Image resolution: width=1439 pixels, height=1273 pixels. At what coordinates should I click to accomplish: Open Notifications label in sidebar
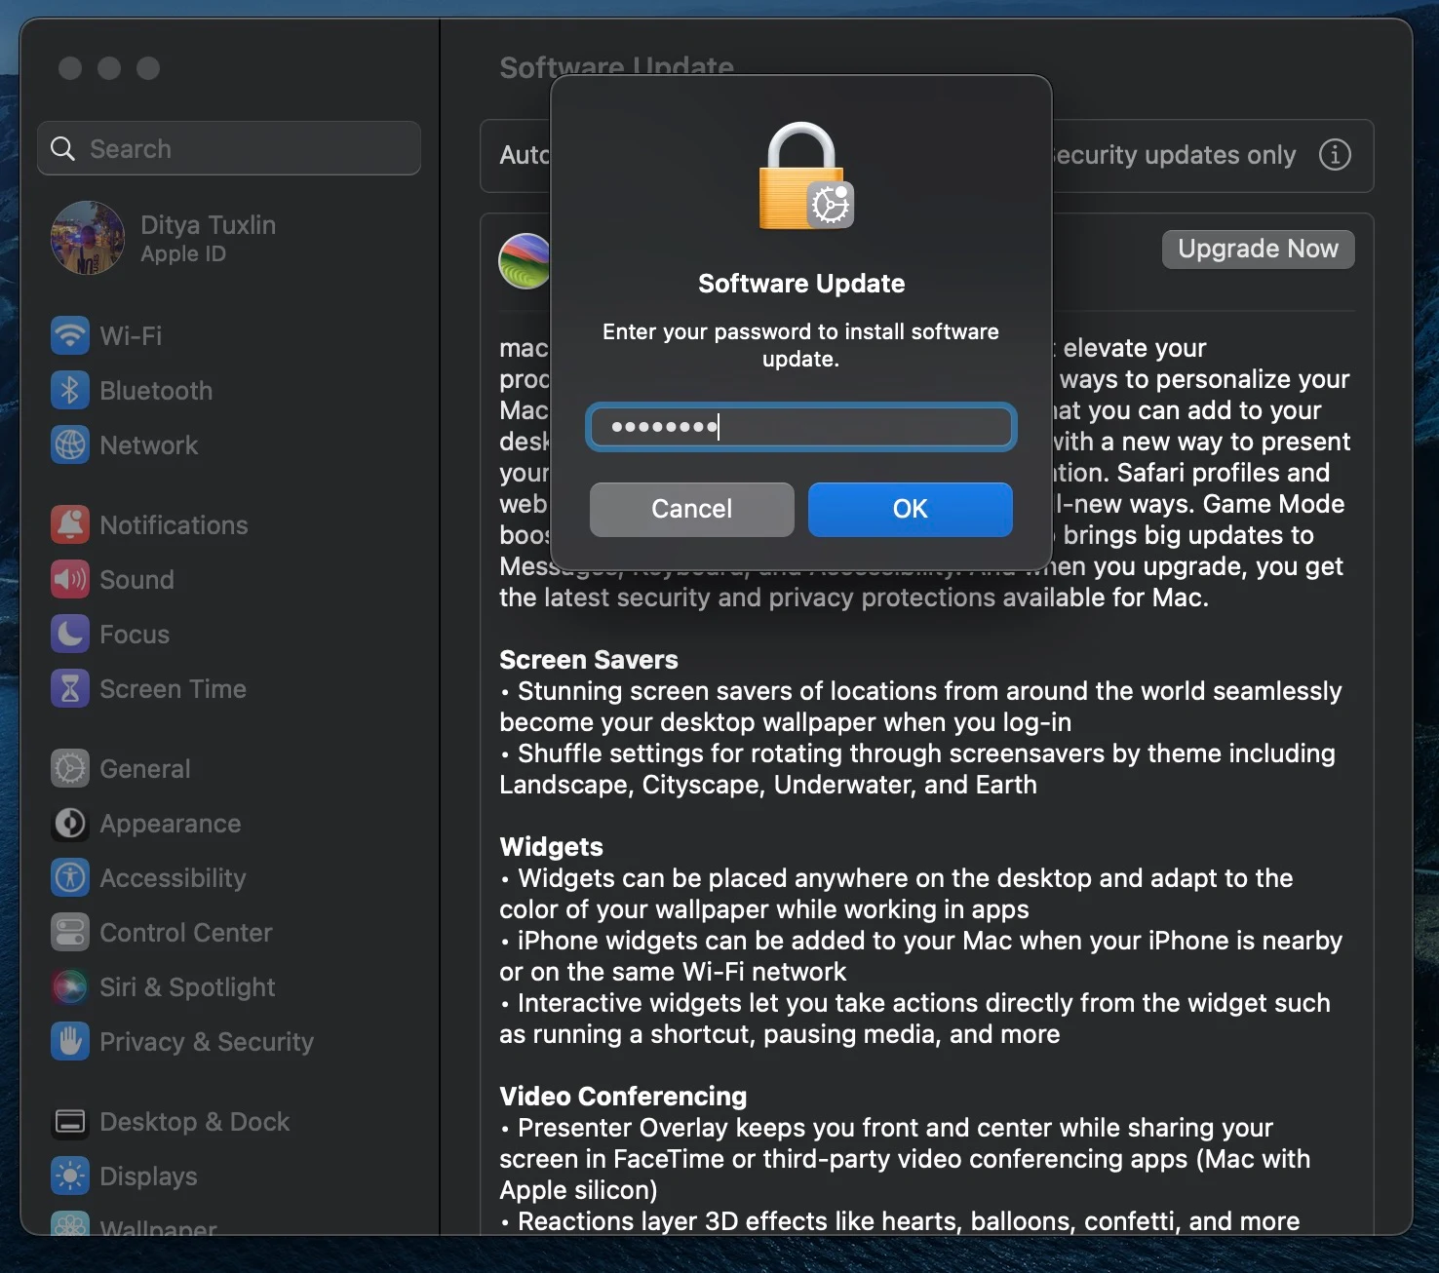174,525
